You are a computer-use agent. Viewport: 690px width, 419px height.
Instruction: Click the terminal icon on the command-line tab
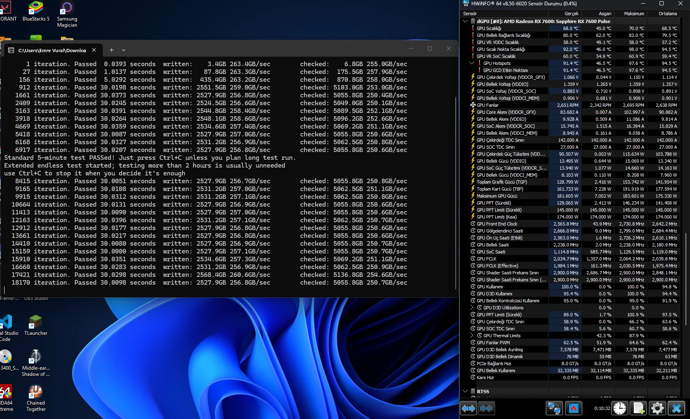[11, 50]
